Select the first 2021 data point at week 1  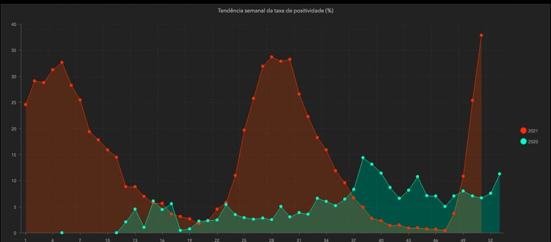(x=26, y=105)
